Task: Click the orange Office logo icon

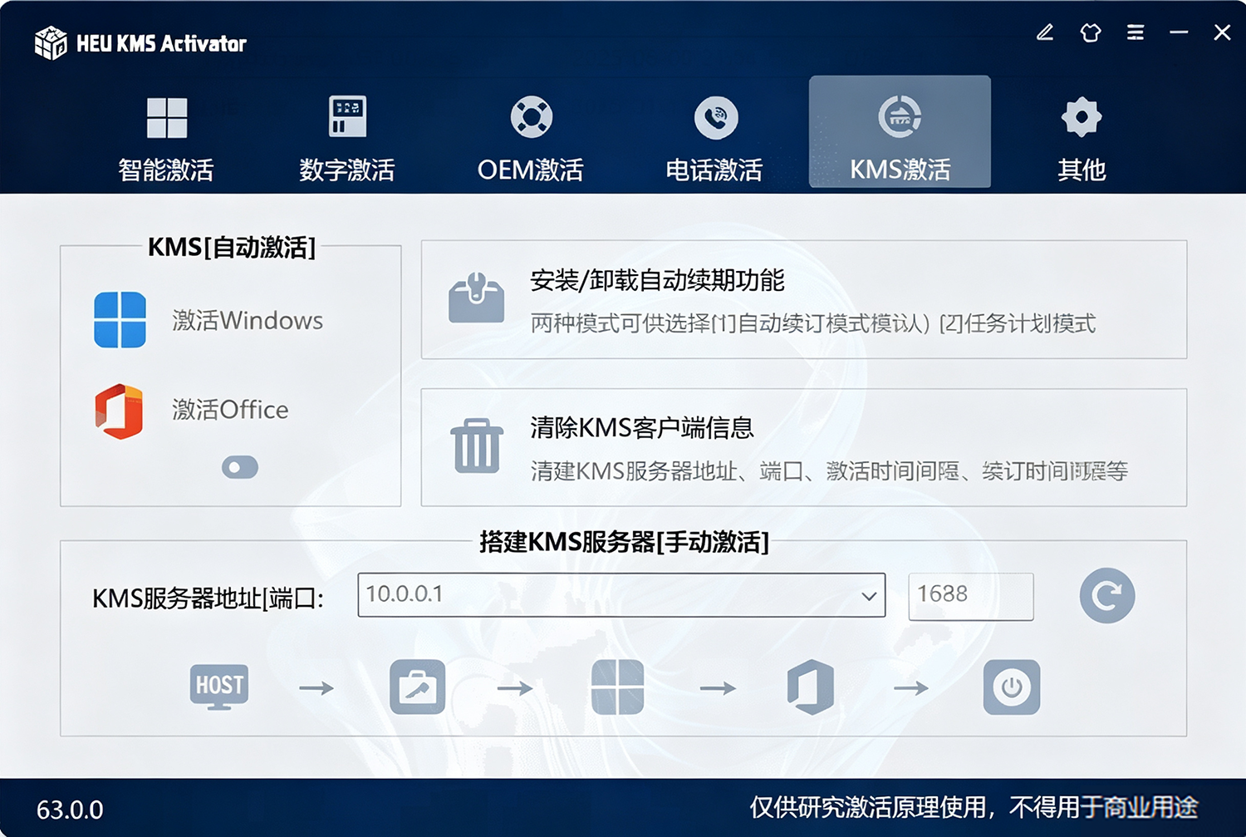Action: [x=120, y=411]
